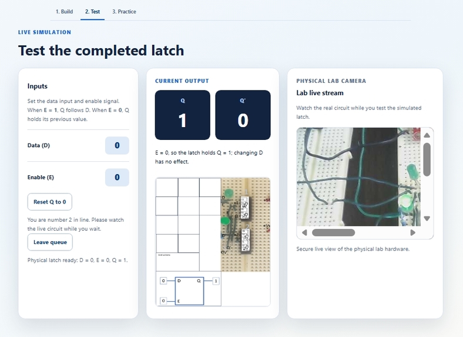Click the E input value box in schematic
463x337 pixels.
163,301
